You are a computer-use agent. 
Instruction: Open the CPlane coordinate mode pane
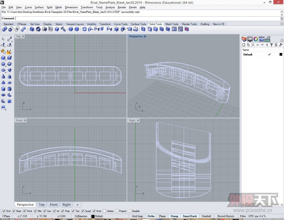click(6, 216)
